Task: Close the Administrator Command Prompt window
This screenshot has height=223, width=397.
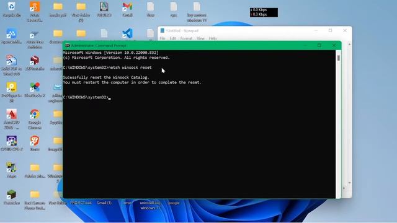Action: click(x=334, y=45)
